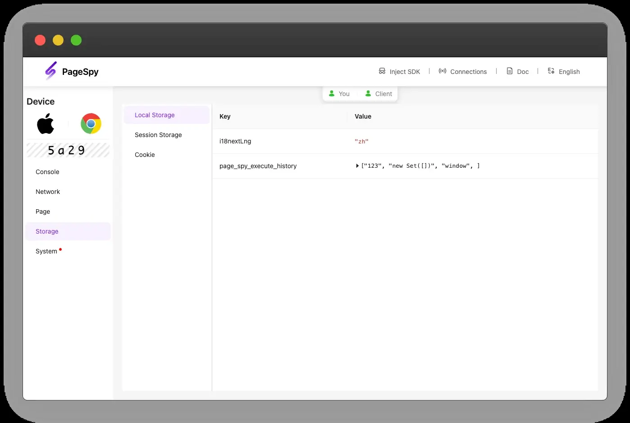Click the language translate icon
Image resolution: width=630 pixels, height=423 pixels.
[551, 71]
